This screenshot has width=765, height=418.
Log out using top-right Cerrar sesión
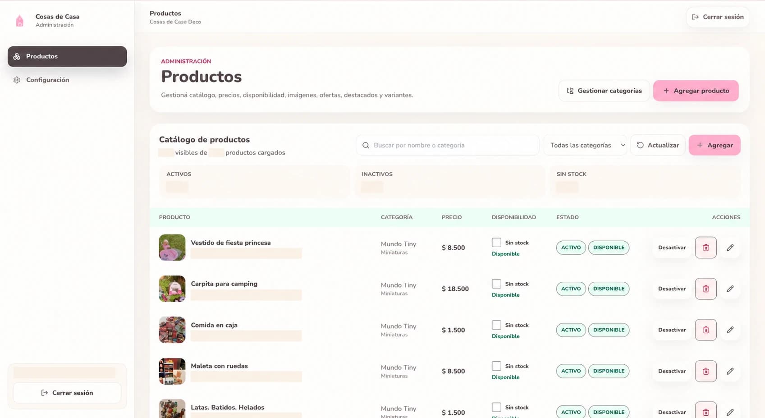[x=718, y=17]
